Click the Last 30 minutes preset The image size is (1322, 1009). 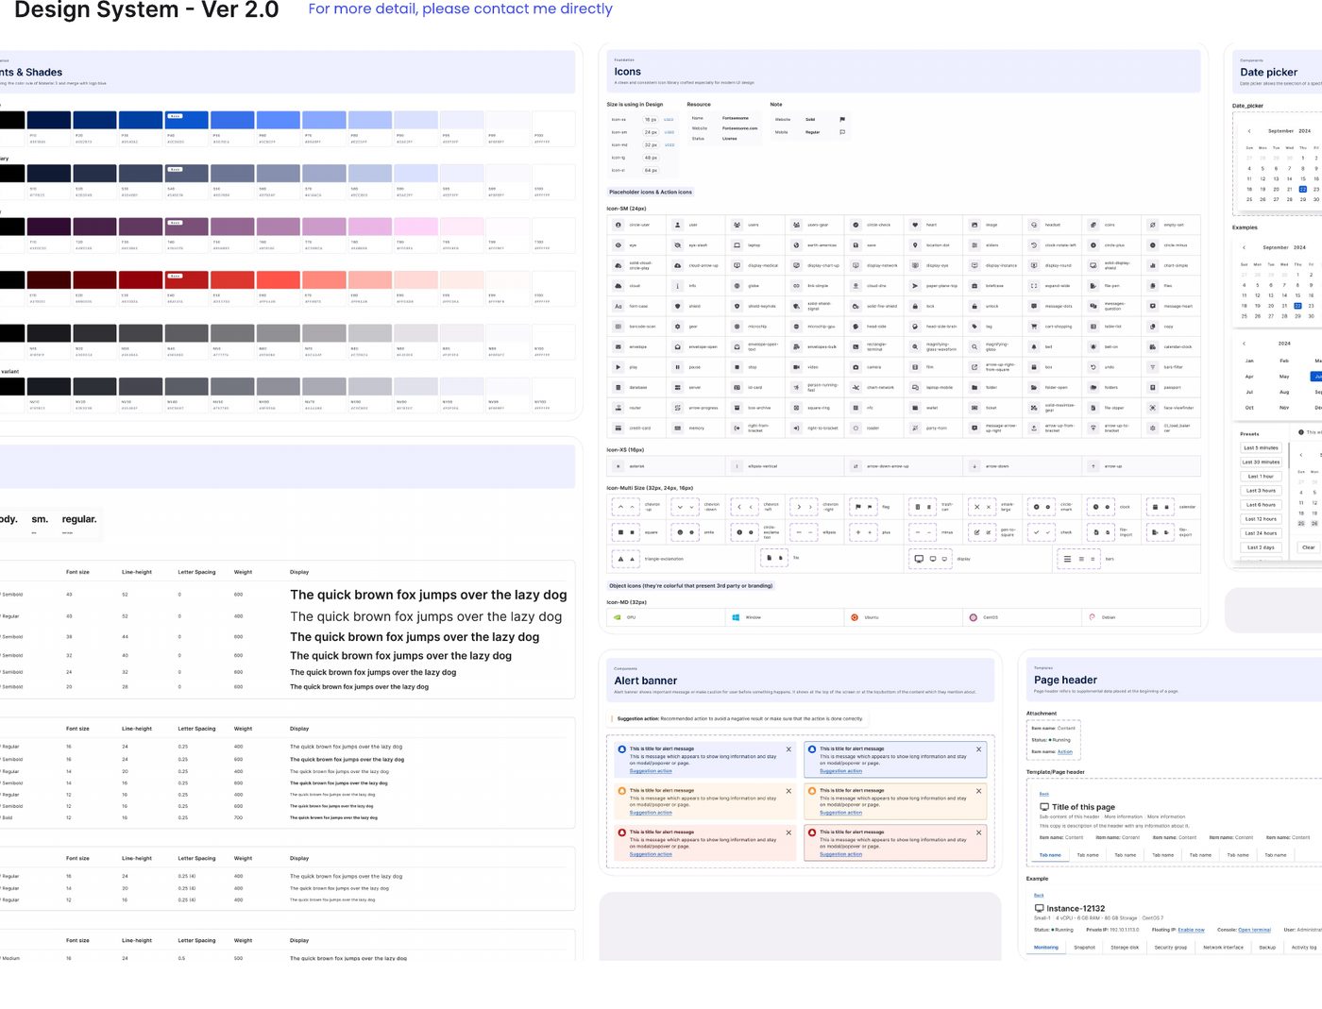tap(1261, 462)
